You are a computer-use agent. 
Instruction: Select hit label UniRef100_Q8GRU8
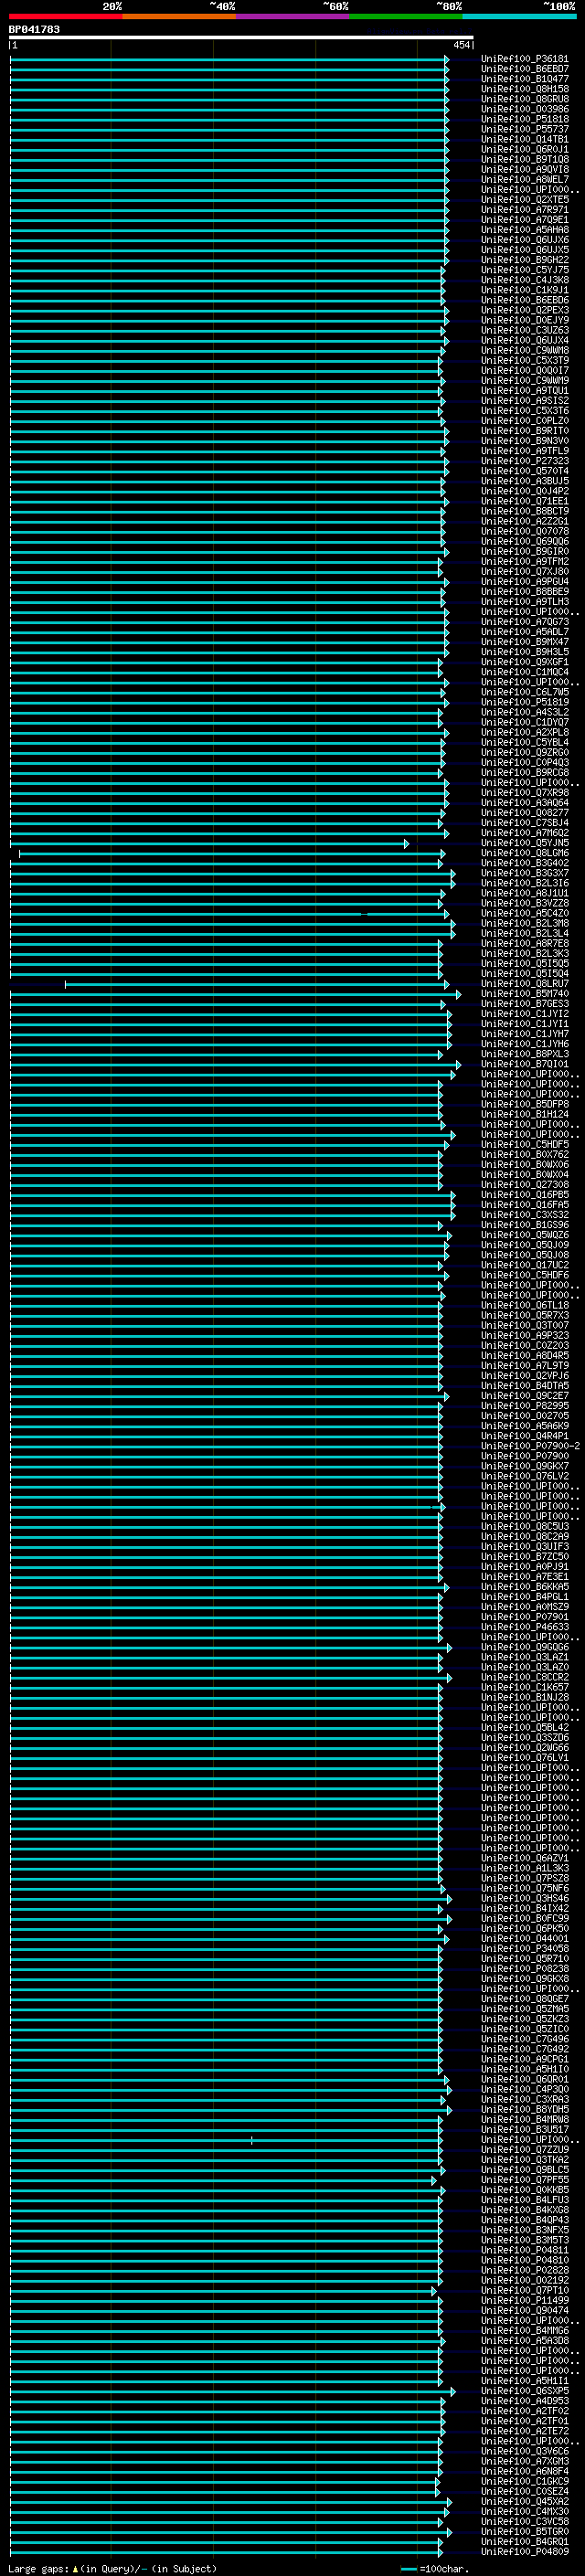[x=525, y=99]
